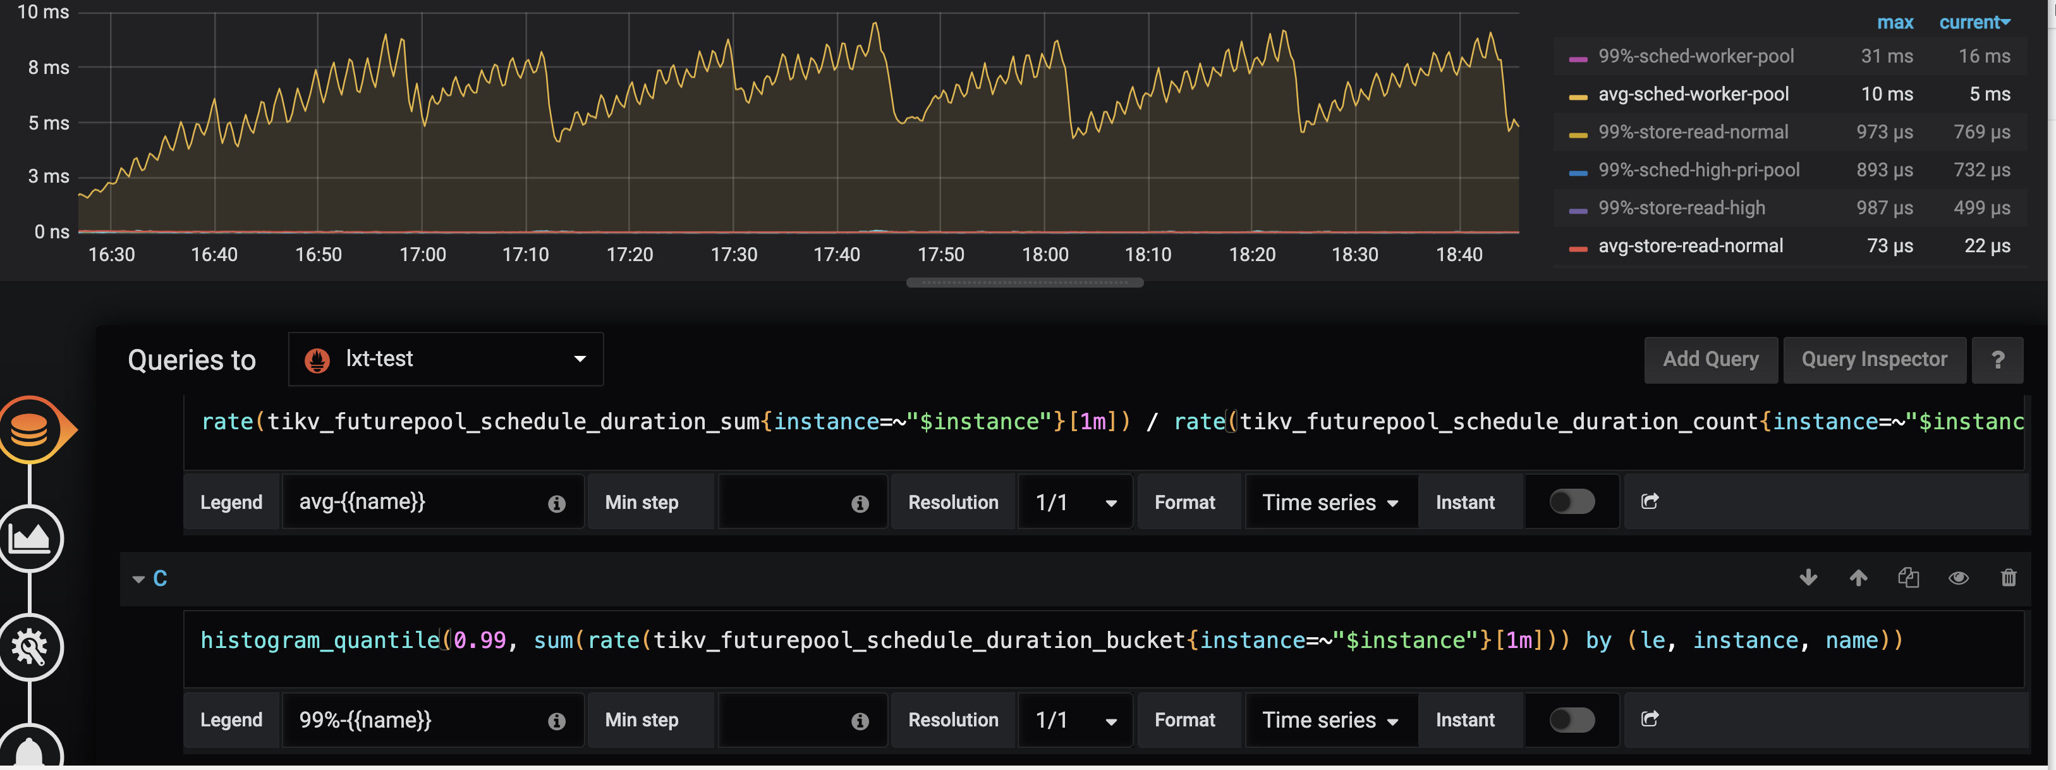The width and height of the screenshot is (2056, 770).
Task: Open Query Inspector
Action: pos(1874,360)
